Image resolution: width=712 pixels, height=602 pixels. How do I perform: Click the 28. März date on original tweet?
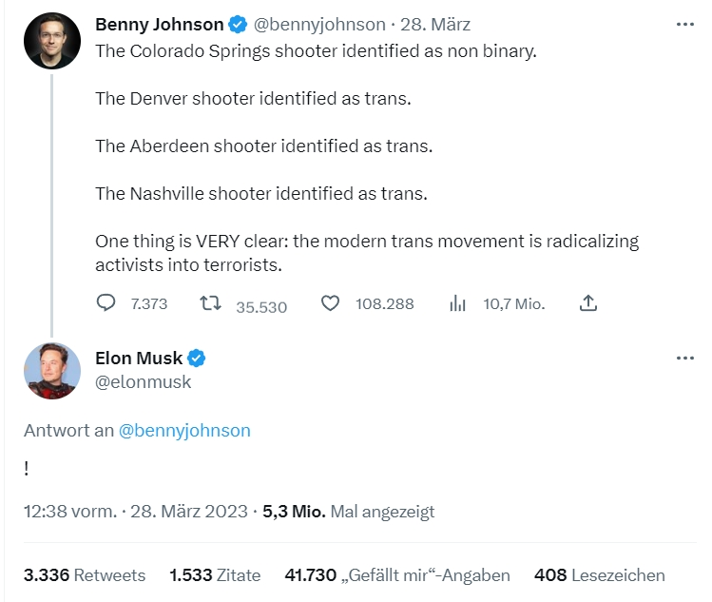click(436, 24)
